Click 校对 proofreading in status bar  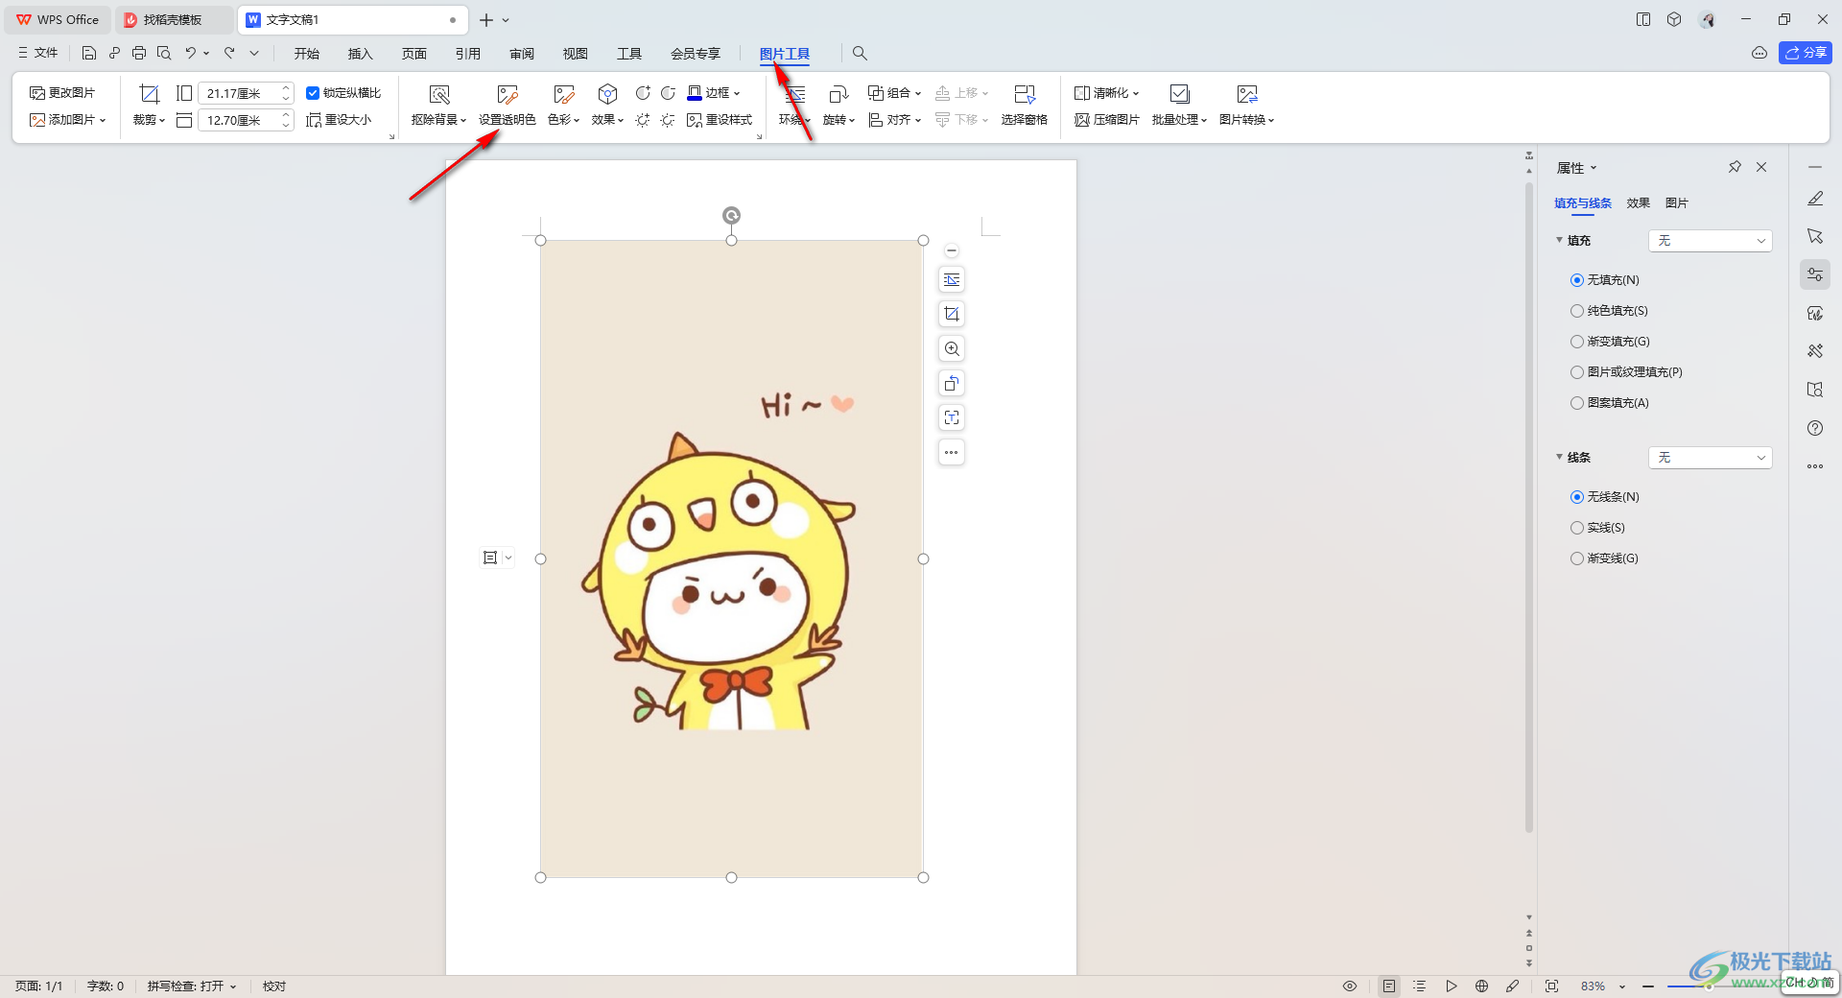[x=274, y=986]
